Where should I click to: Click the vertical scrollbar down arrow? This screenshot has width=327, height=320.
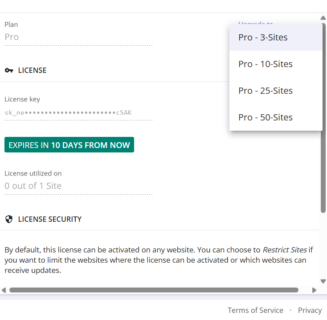[323, 281]
